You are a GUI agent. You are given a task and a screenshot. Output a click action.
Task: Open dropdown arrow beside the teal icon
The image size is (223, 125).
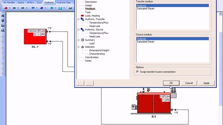(56, 8)
